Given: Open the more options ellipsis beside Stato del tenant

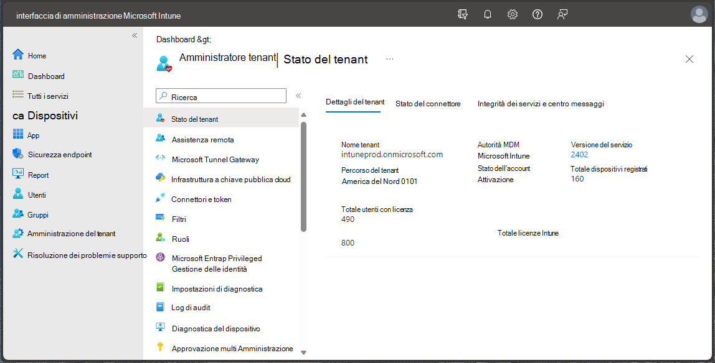Looking at the screenshot, I should (x=390, y=58).
